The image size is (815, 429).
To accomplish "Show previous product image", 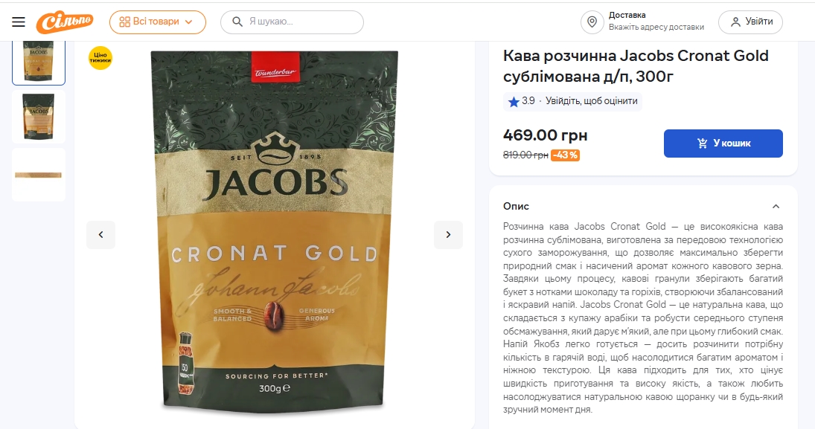I will pos(100,235).
